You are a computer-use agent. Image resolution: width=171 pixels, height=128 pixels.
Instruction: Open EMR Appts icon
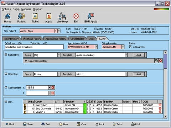click(91, 18)
